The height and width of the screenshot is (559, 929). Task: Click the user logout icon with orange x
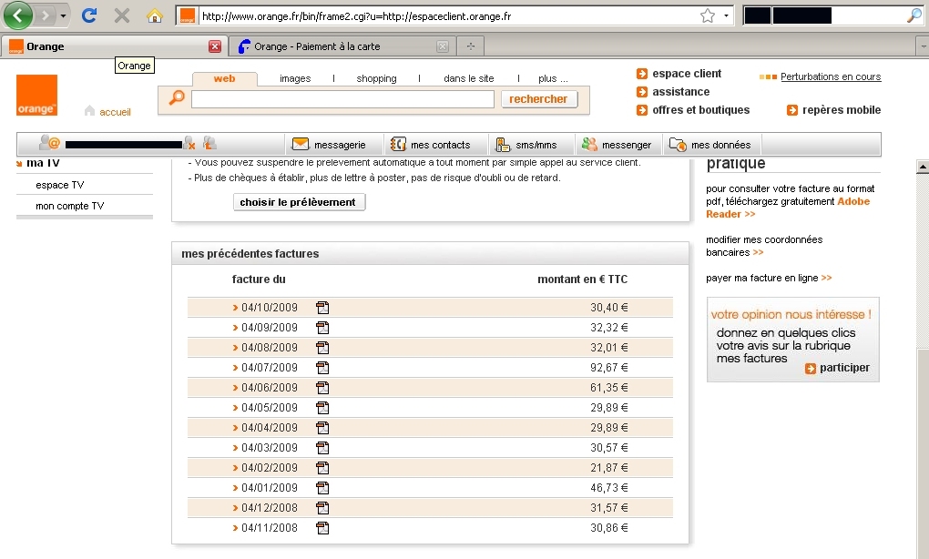(189, 143)
